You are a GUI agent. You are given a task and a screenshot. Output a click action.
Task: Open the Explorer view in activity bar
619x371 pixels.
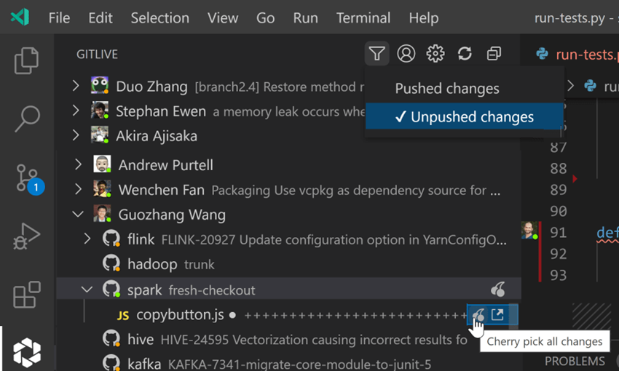pos(27,61)
